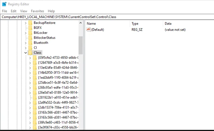This screenshot has height=131, width=214.
Task: Select the {281922b1-a910 registry key
Action: click(58, 97)
